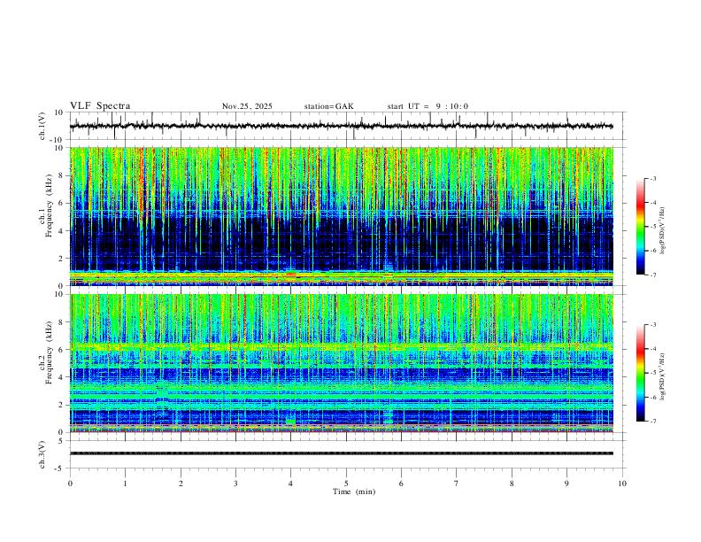The width and height of the screenshot is (701, 542).
Task: Click the ch.1 "Frequency (kHz)" axis label
Action: click(49, 205)
